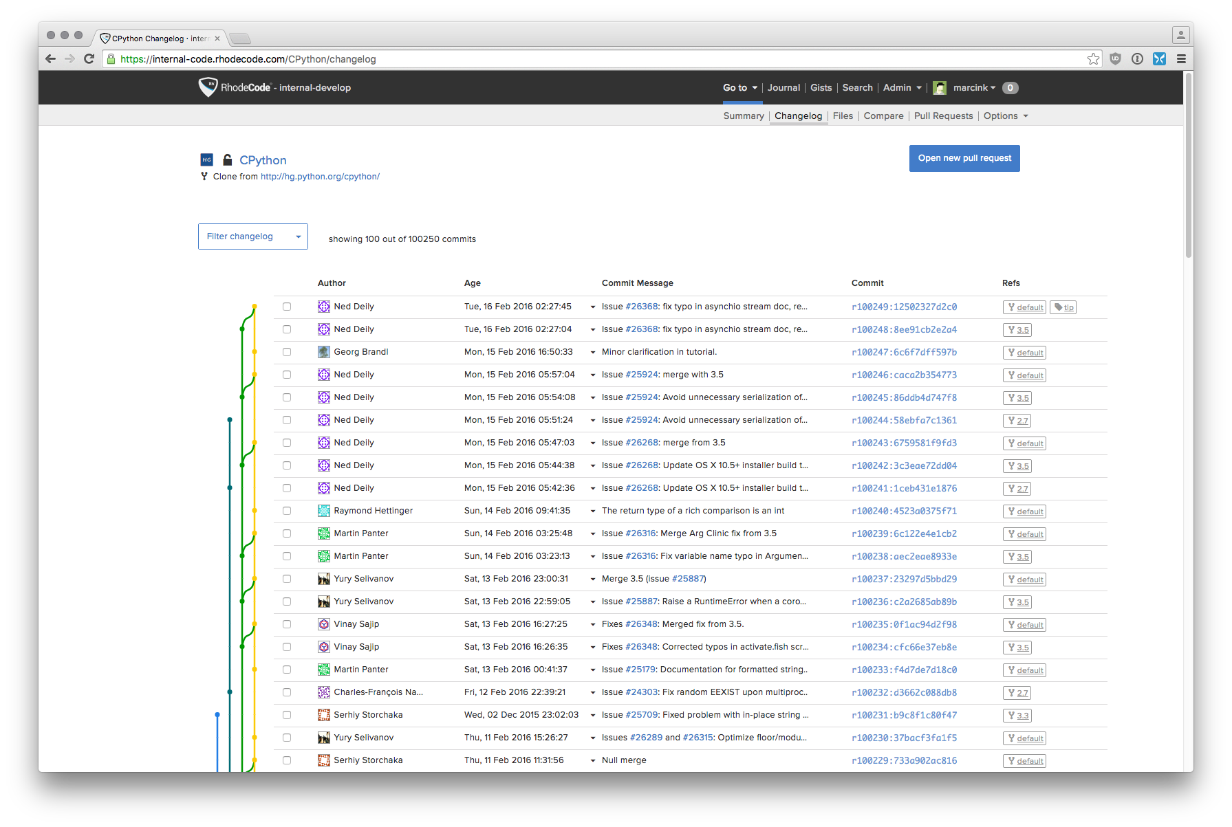Image resolution: width=1232 pixels, height=827 pixels.
Task: Follow the clone URL link hg.python.org/cpython
Action: pyautogui.click(x=320, y=176)
